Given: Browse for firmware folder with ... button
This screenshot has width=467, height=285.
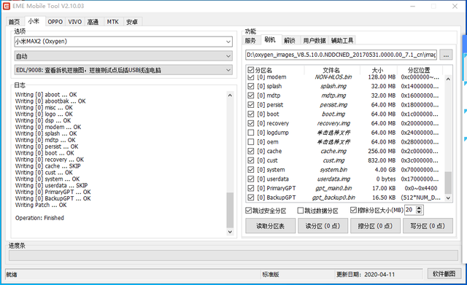Looking at the screenshot, I should (x=446, y=55).
